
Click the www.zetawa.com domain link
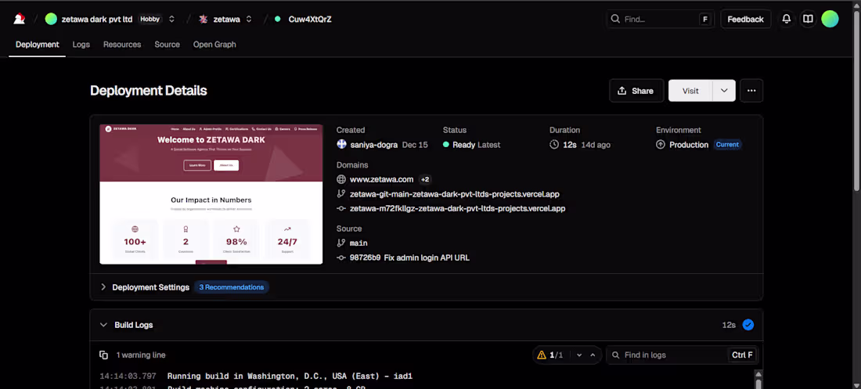382,179
